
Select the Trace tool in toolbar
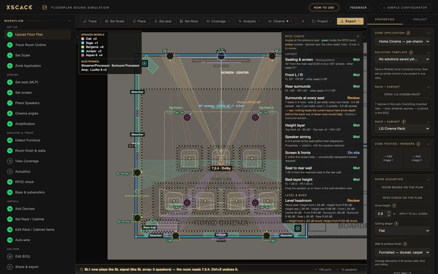pos(90,21)
